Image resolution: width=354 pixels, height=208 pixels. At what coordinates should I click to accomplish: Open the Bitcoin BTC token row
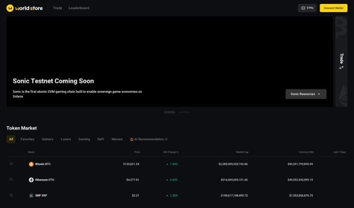tap(177, 164)
